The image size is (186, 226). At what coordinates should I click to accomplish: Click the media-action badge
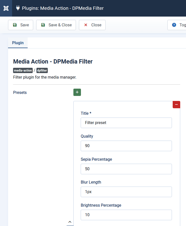click(23, 71)
